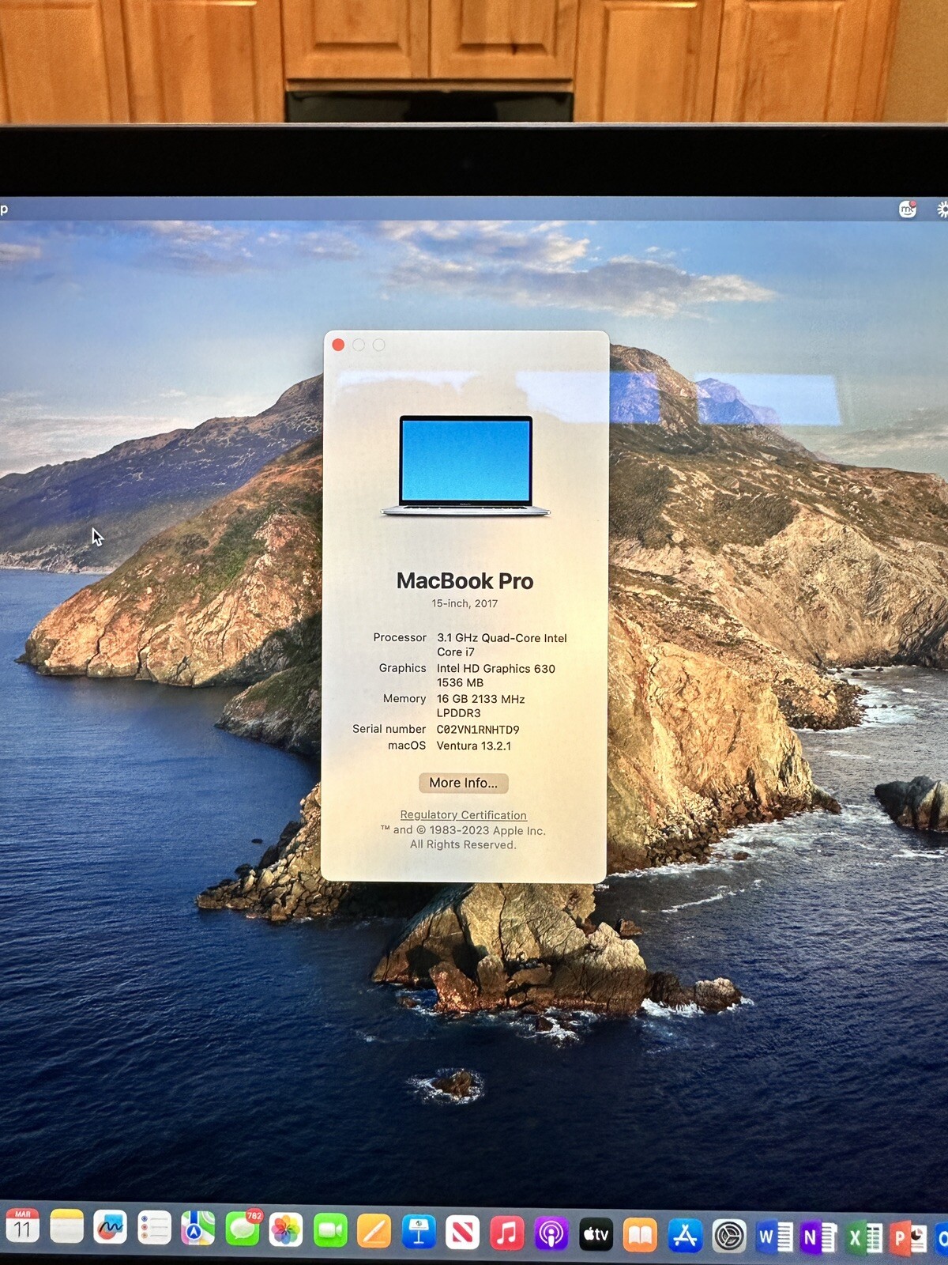Close the About This Mac window
The width and height of the screenshot is (948, 1265).
338,345
